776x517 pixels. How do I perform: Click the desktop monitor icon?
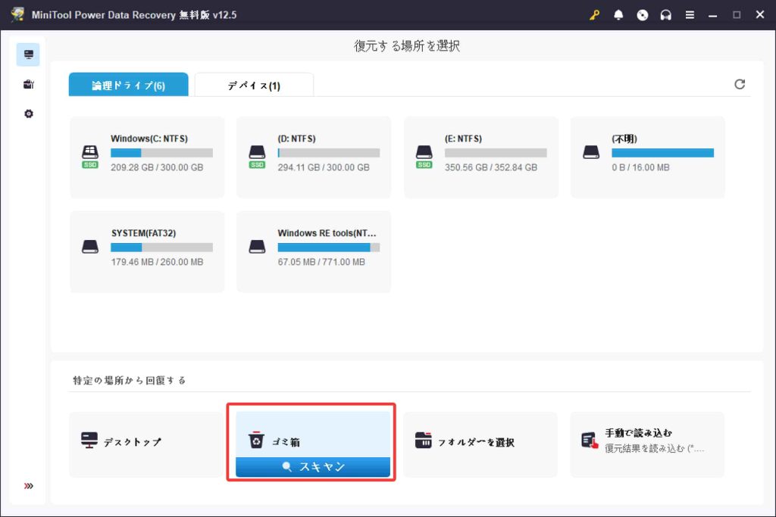coord(89,440)
